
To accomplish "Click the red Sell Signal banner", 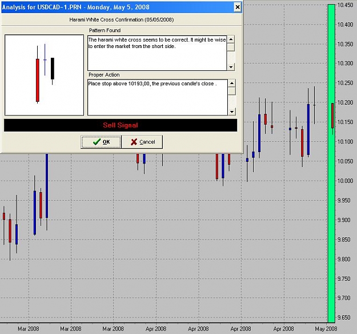I will coord(121,125).
